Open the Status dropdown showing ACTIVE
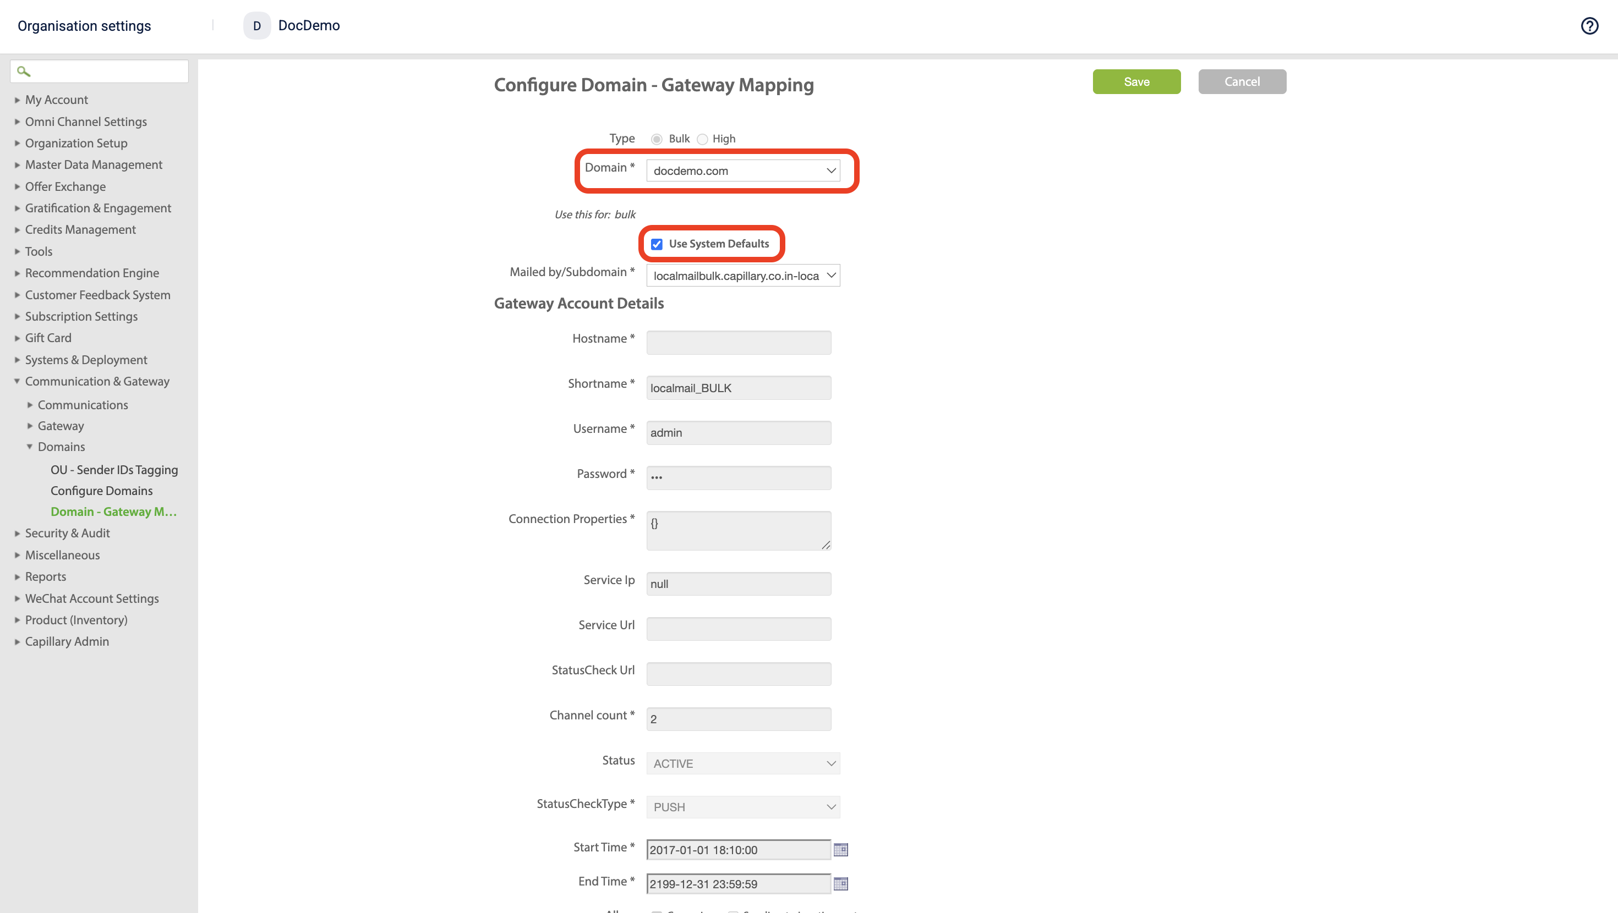Image resolution: width=1618 pixels, height=913 pixels. point(742,763)
